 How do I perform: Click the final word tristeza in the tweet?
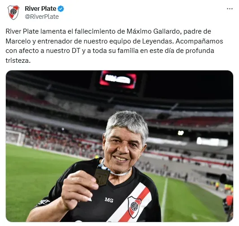(x=18, y=61)
